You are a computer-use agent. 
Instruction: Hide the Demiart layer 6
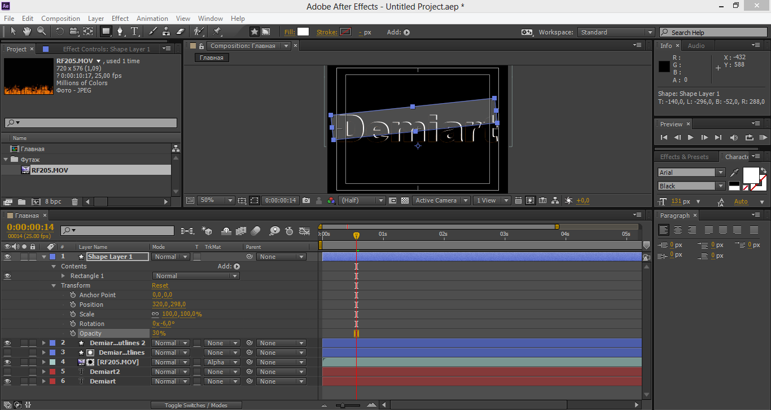click(x=7, y=381)
